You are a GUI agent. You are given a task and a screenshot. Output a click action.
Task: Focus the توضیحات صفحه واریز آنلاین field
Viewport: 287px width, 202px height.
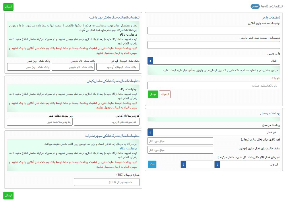coord(214,30)
